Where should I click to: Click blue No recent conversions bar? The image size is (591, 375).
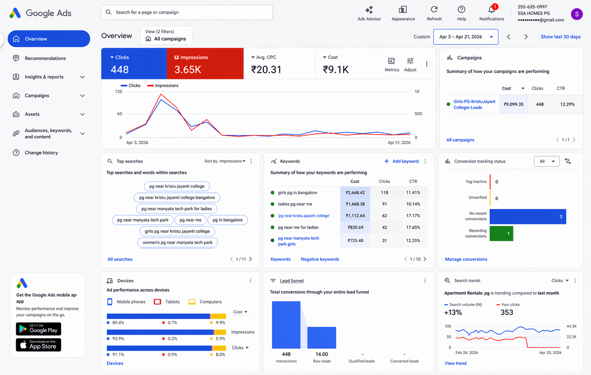point(528,217)
